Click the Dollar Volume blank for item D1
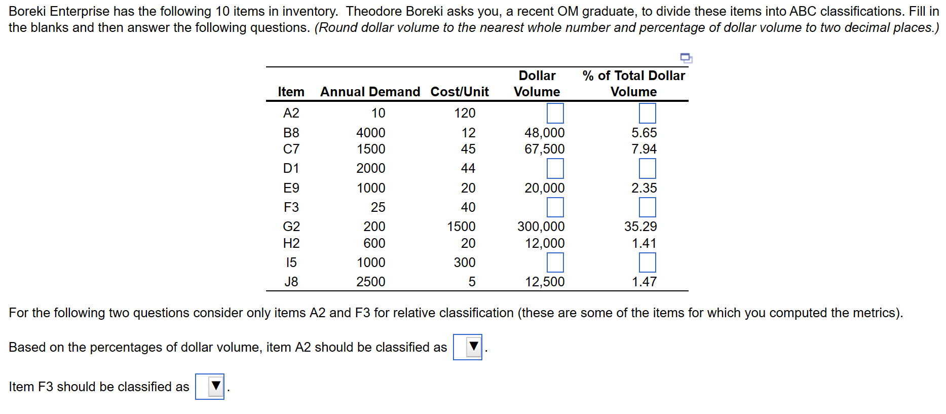 point(555,168)
